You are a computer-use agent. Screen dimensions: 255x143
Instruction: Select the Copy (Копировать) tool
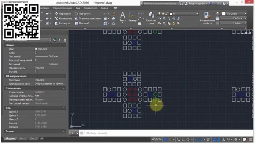click(x=63, y=19)
